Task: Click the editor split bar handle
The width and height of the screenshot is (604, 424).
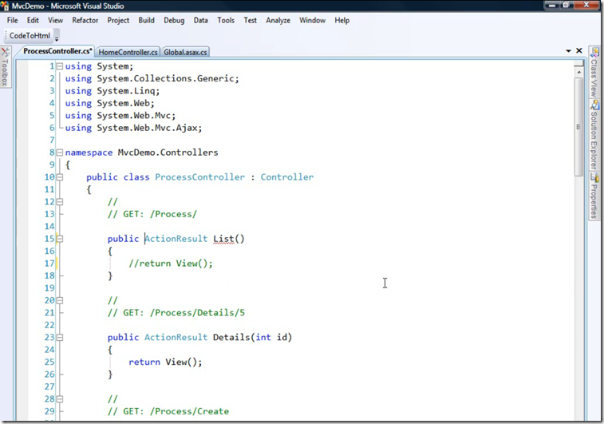Action: point(579,64)
